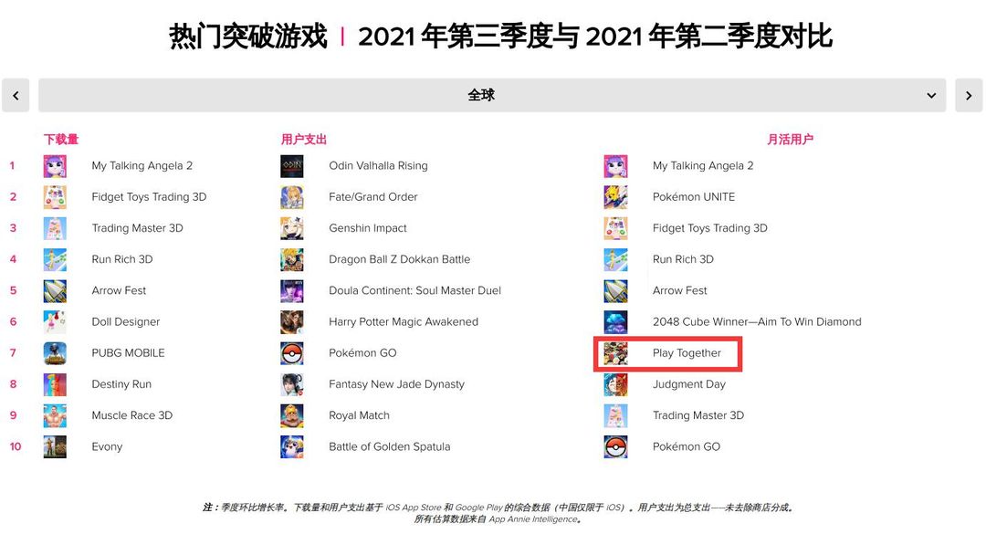Screen dimensions: 986x534
Task: Click 2048 Cube Winner game icon
Action: coord(615,322)
